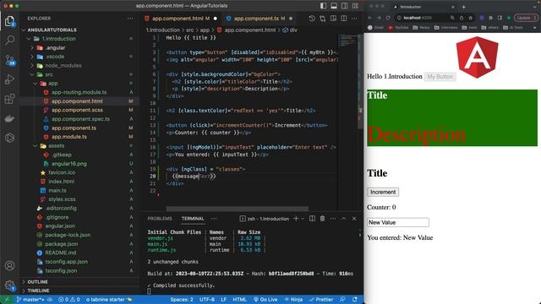The image size is (541, 304).
Task: Go back in the browser
Action: click(x=370, y=18)
